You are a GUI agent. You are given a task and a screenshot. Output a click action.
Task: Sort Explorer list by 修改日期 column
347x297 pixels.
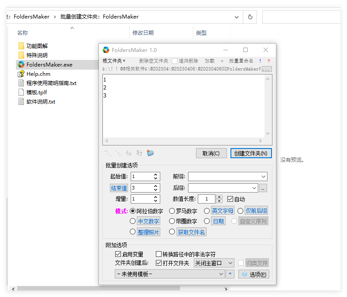coord(143,33)
